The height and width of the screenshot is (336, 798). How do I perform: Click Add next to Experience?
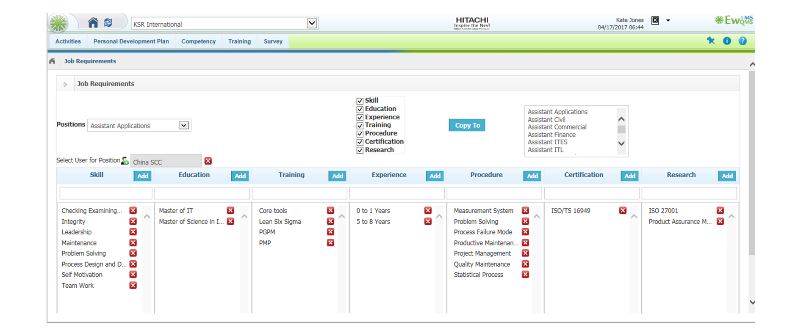pyautogui.click(x=435, y=176)
